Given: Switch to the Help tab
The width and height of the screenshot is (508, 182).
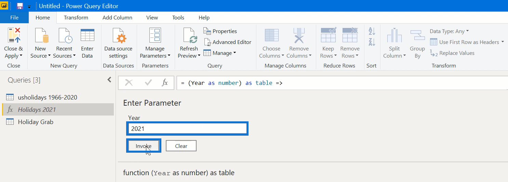Looking at the screenshot, I should [x=204, y=17].
